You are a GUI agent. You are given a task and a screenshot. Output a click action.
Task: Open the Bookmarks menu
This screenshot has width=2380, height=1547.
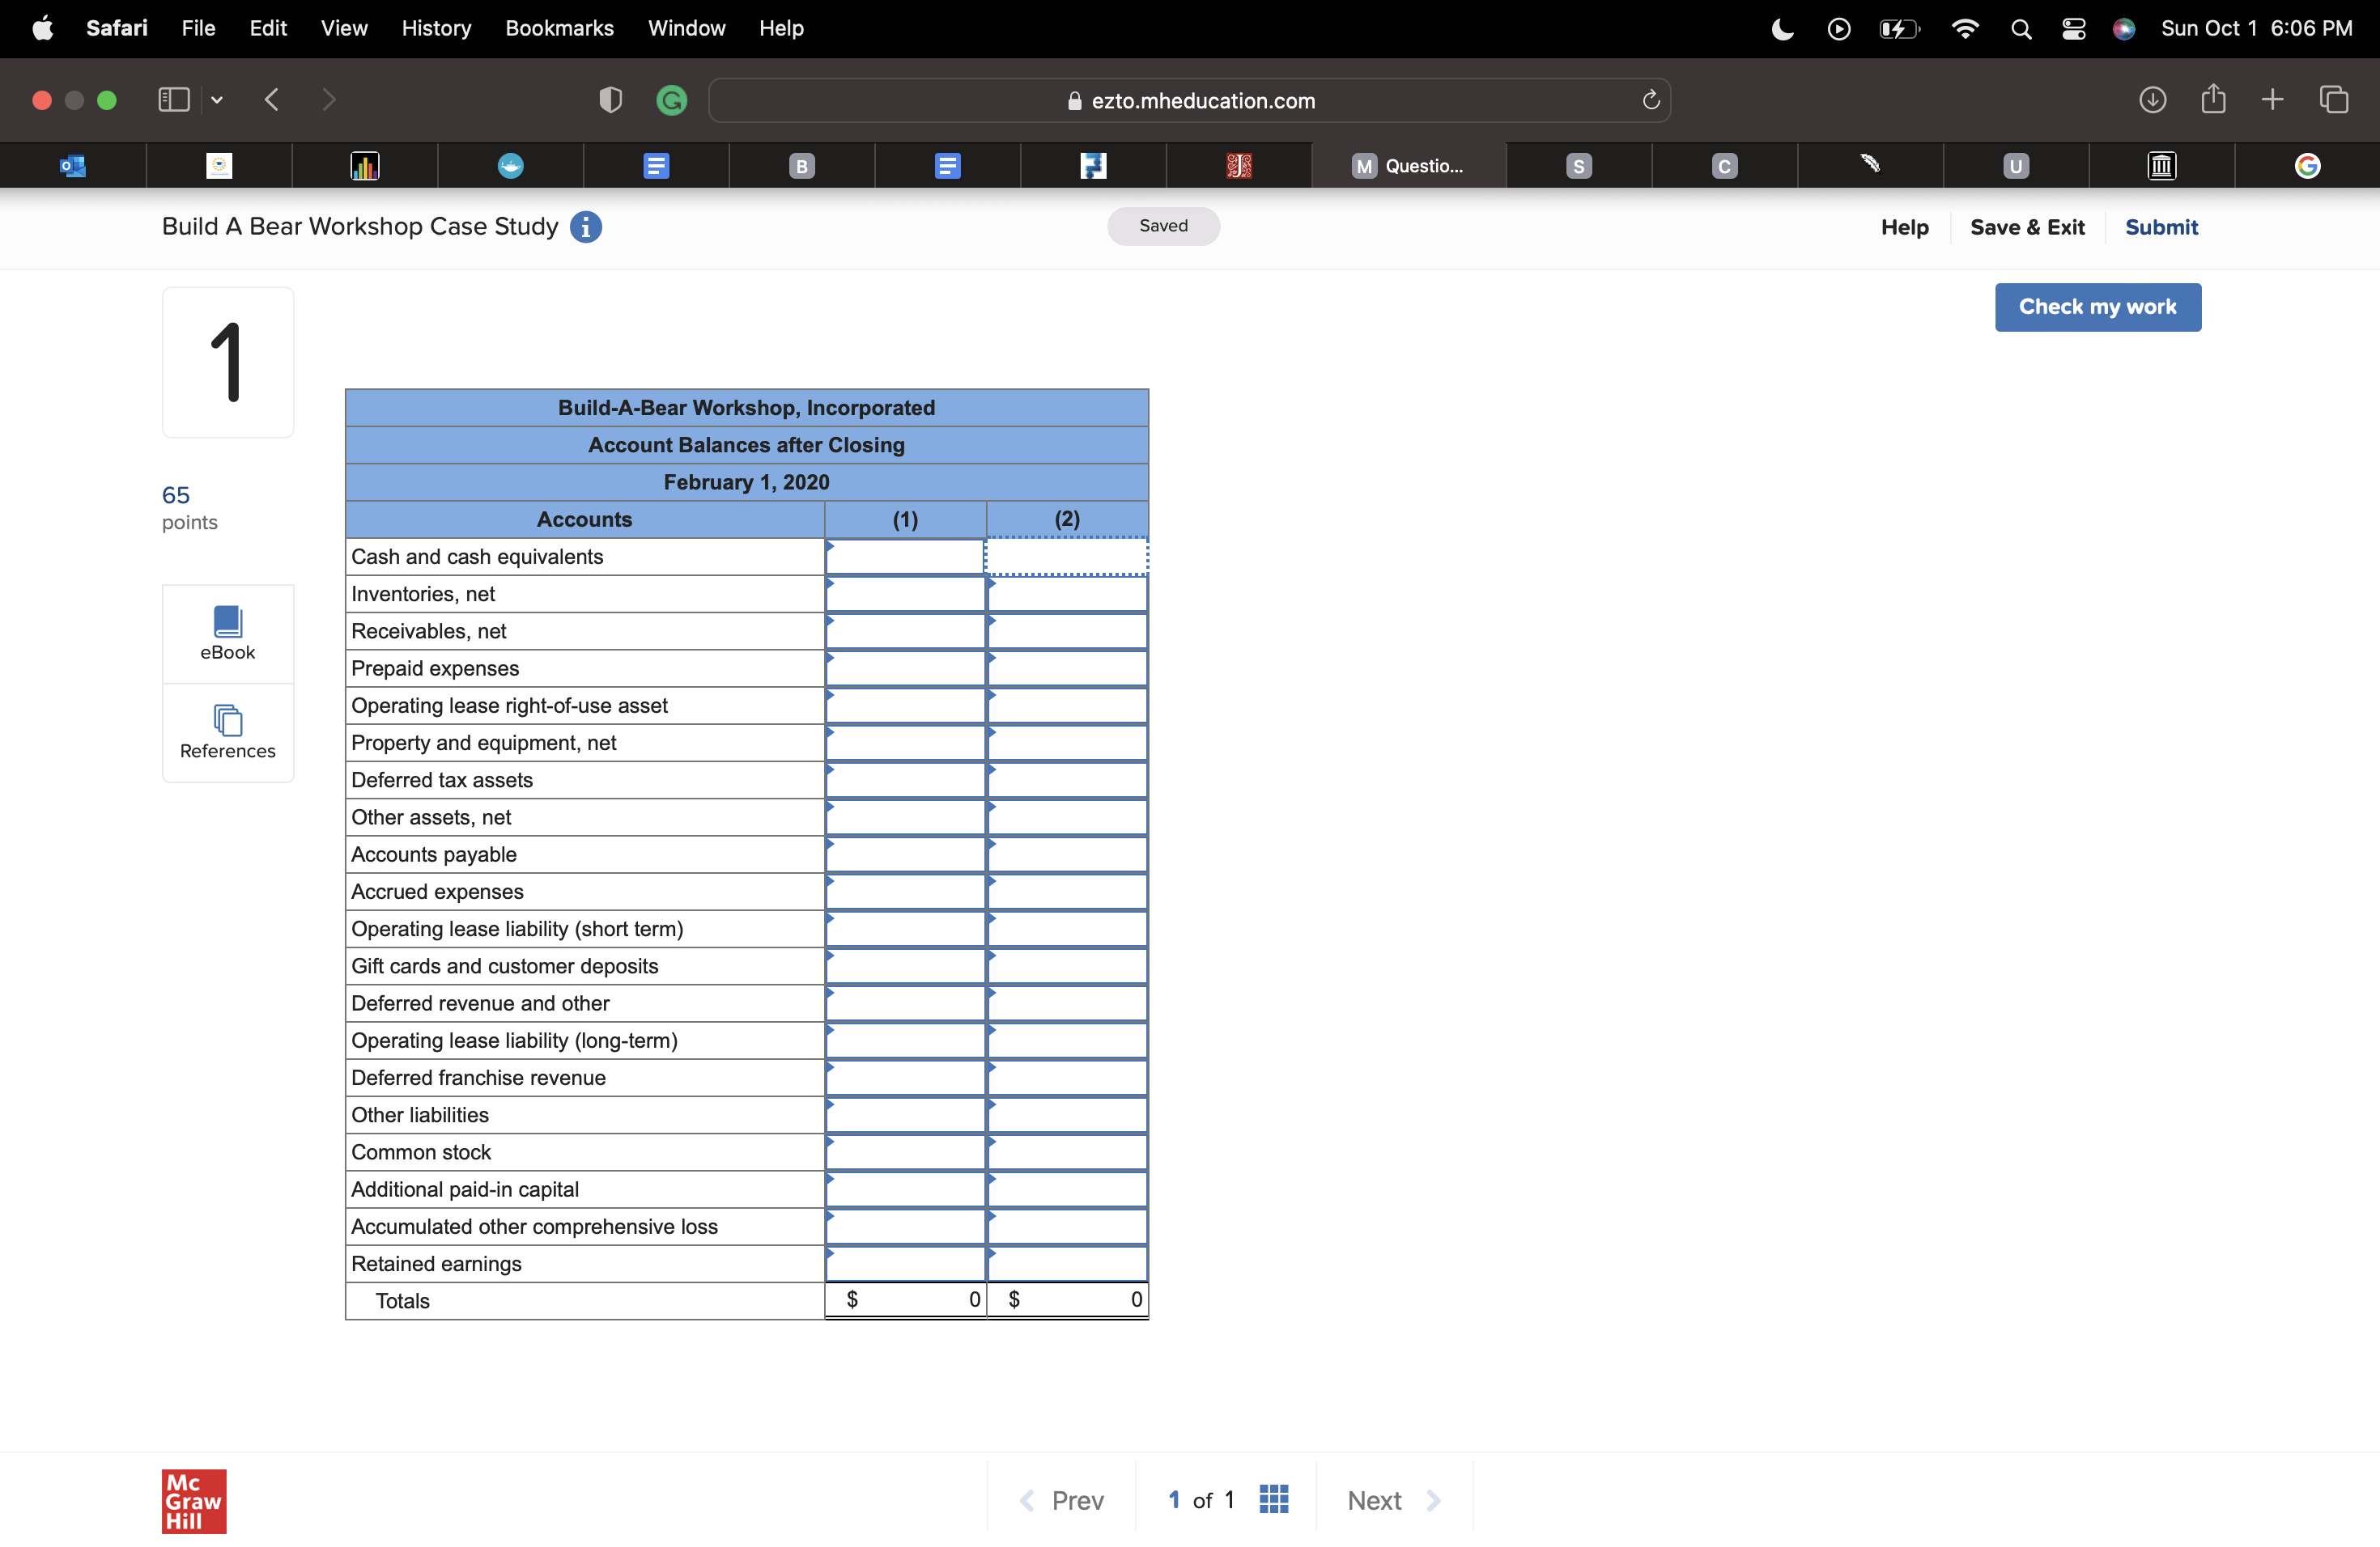point(560,29)
